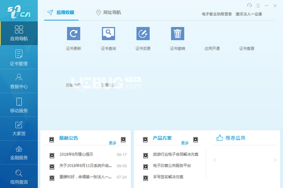
Task: Open 关于2018年8月11日系统升级 announcement
Action: pyautogui.click(x=85, y=166)
